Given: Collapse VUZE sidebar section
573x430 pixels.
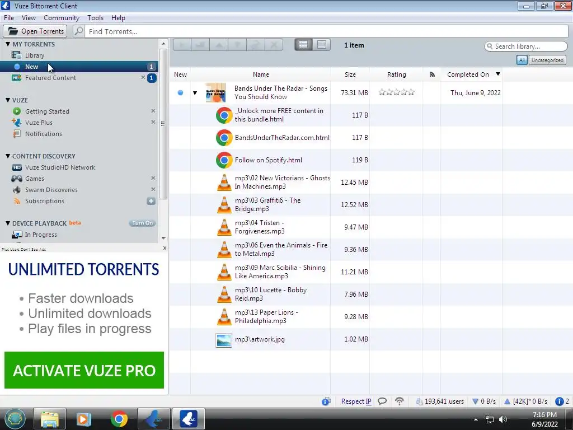Looking at the screenshot, I should 8,100.
